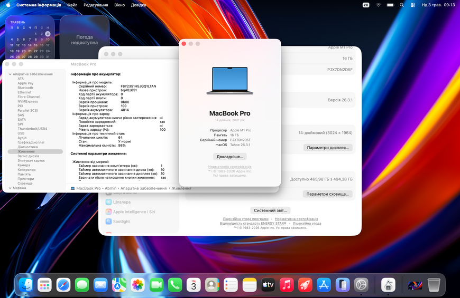Show battery status in menu bar

tap(390, 5)
